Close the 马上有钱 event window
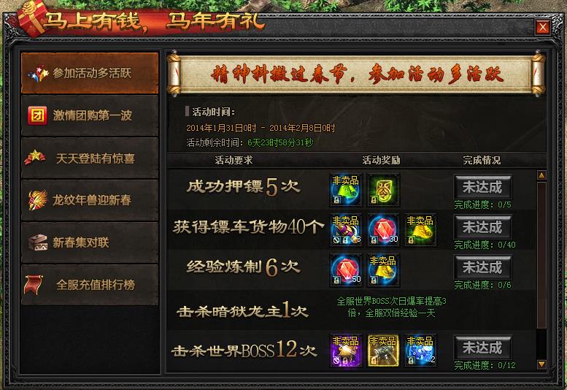 tap(542, 27)
